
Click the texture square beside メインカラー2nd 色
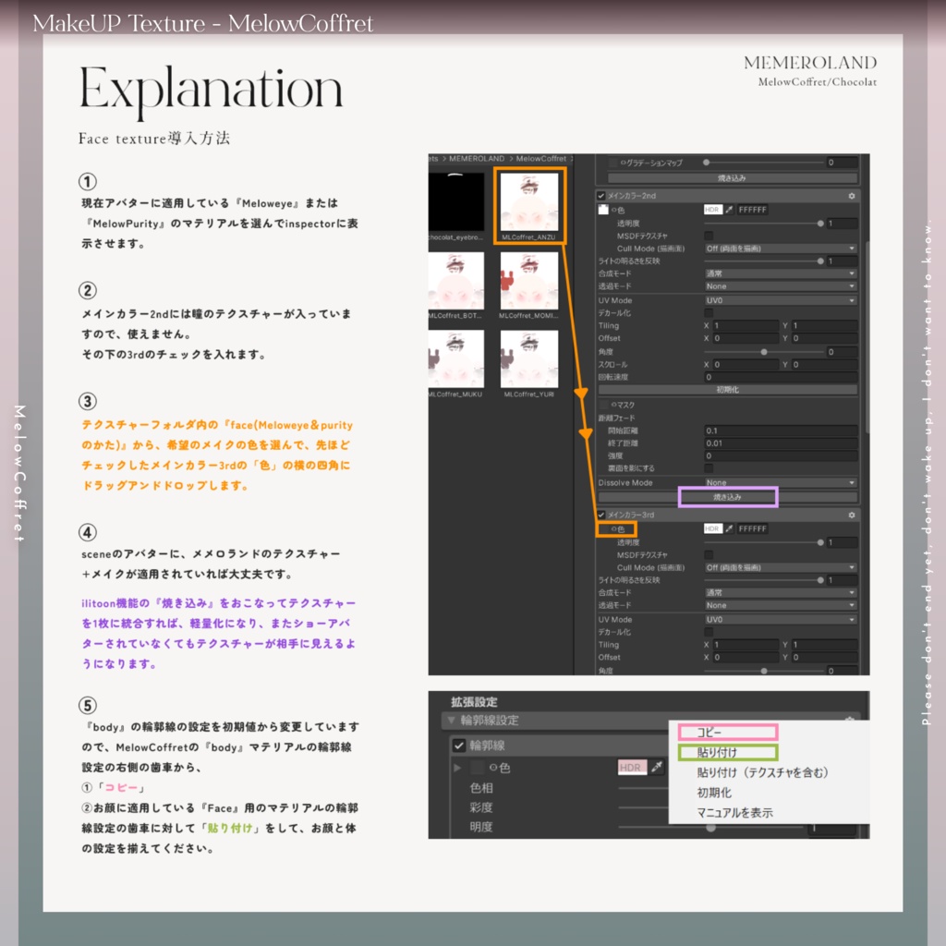pos(603,210)
